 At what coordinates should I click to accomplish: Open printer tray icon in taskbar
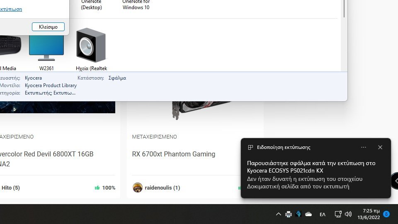pyautogui.click(x=289, y=214)
